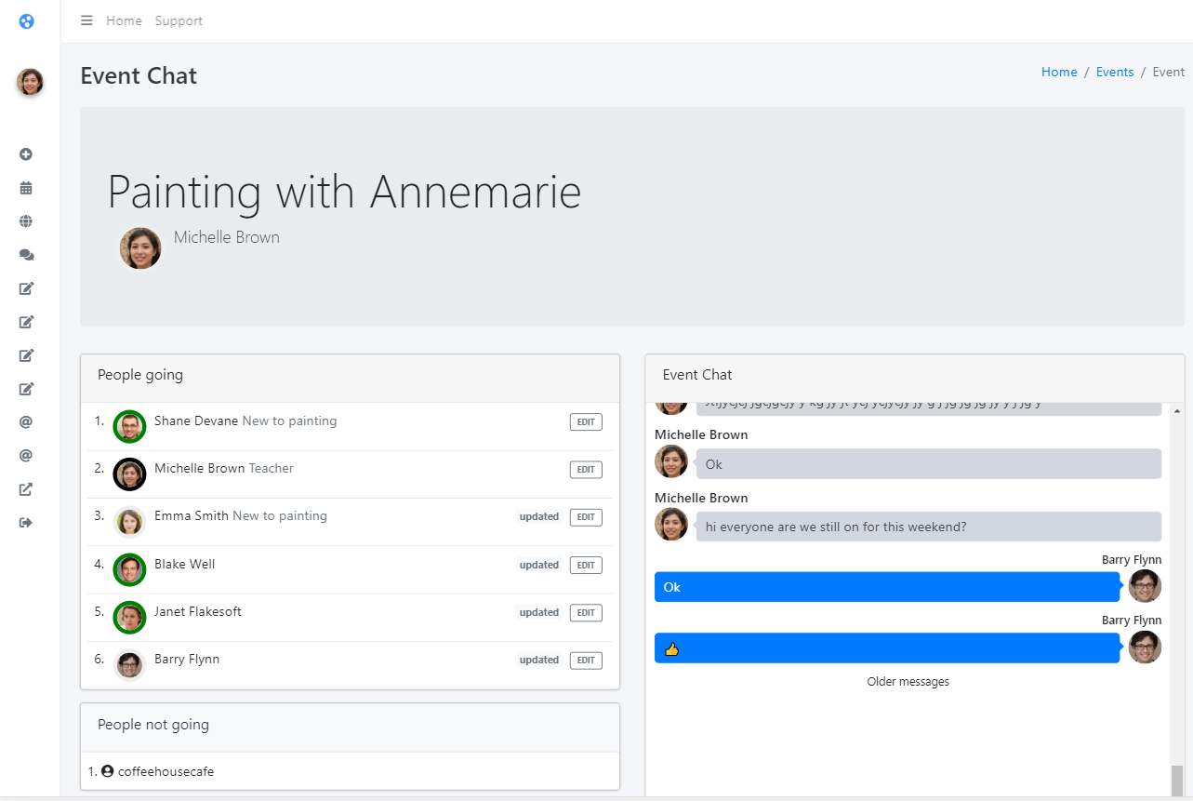
Task: Click the updated badge on Emma Smith's row
Action: [x=539, y=517]
